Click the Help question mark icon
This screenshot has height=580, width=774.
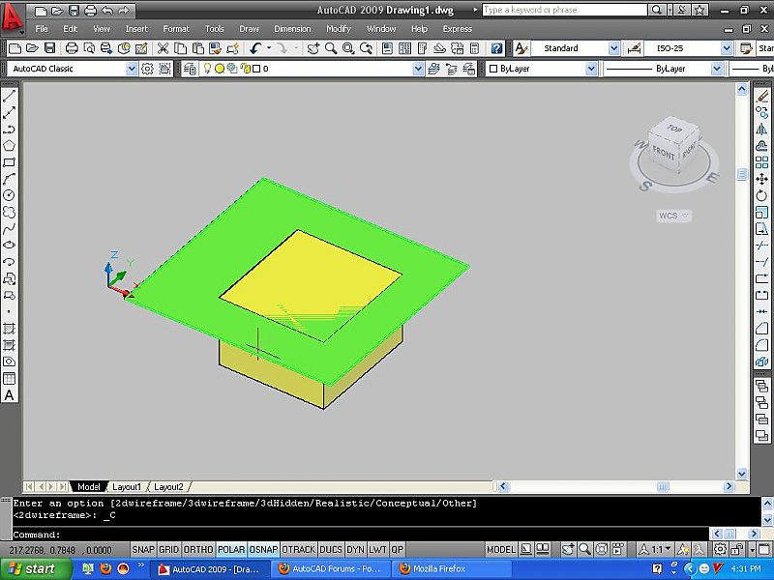click(496, 48)
